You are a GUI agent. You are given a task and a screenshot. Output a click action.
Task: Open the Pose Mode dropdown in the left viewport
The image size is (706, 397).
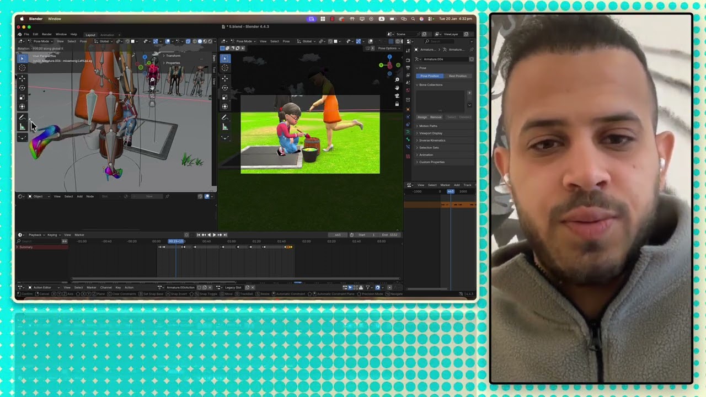click(40, 41)
